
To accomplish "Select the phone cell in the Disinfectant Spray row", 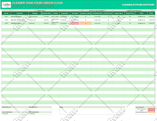I will coord(151,23).
